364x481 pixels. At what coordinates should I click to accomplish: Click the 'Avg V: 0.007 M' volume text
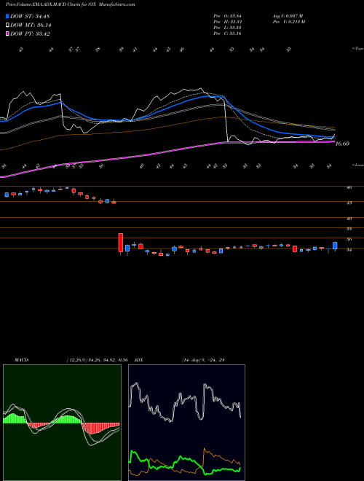coord(288,16)
